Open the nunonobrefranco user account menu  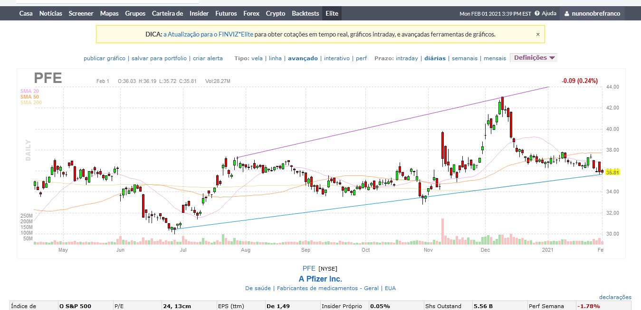point(592,13)
